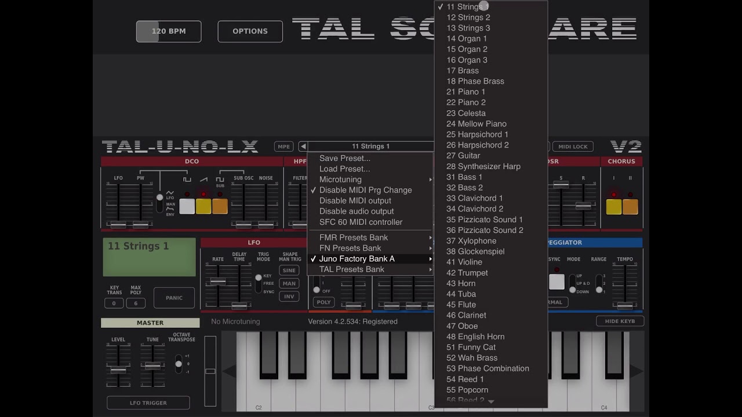The height and width of the screenshot is (417, 742).
Task: Select SINE LFO shape
Action: [289, 270]
